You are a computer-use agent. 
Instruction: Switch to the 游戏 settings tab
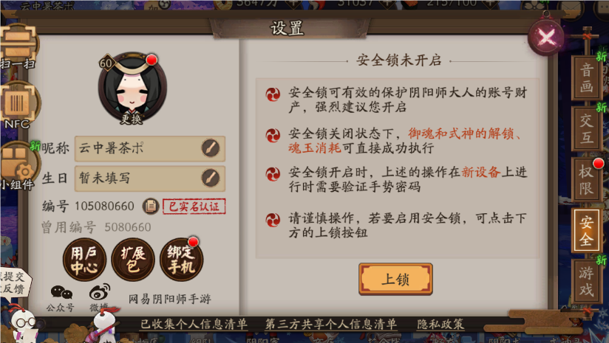(x=587, y=281)
